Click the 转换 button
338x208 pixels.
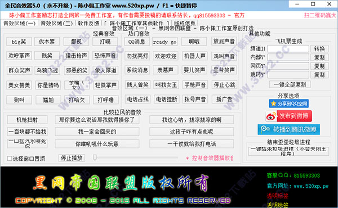pos(319,48)
